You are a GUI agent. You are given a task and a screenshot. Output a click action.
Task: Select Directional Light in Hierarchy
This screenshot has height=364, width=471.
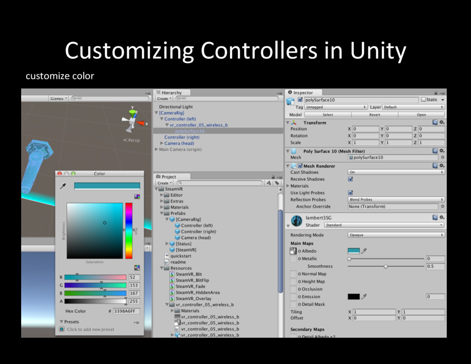click(176, 107)
